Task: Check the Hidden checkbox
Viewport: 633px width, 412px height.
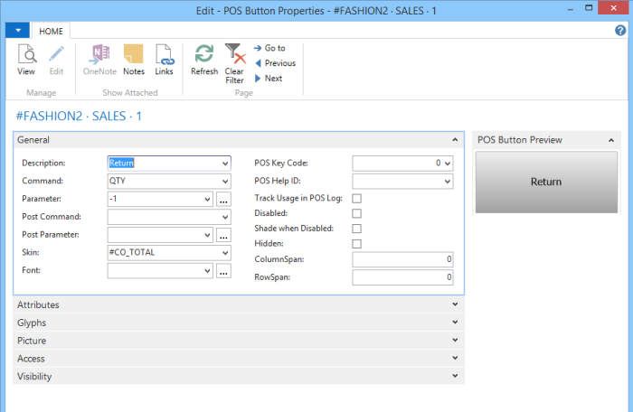Action: 356,244
